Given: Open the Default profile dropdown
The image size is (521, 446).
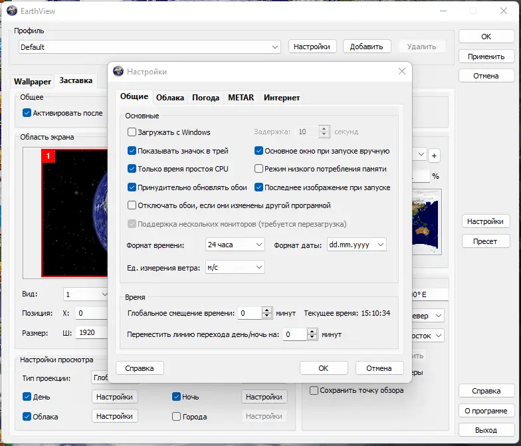Looking at the screenshot, I should coord(150,47).
